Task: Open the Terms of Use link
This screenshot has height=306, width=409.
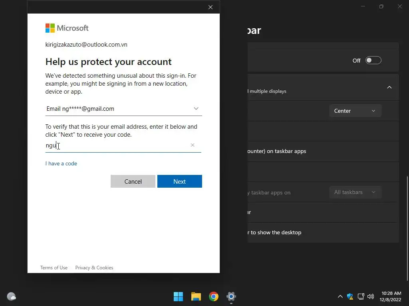Action: coord(54,267)
